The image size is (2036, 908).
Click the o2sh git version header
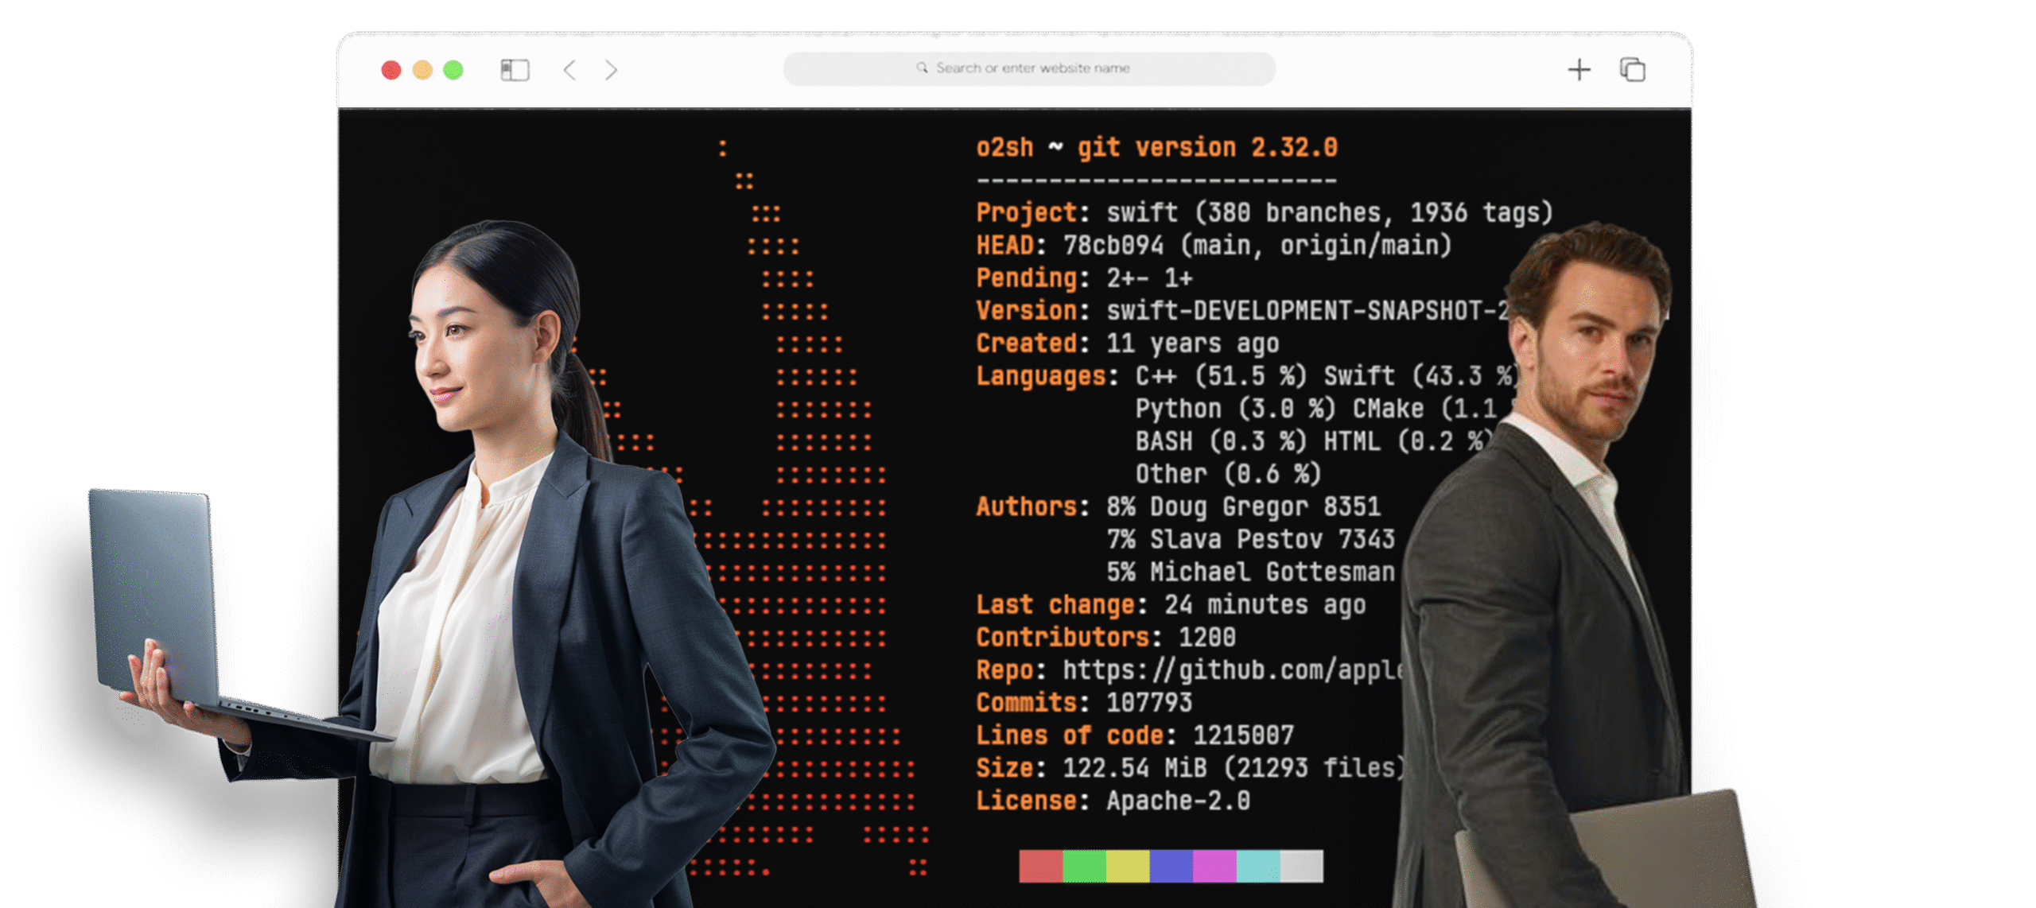coord(1156,148)
